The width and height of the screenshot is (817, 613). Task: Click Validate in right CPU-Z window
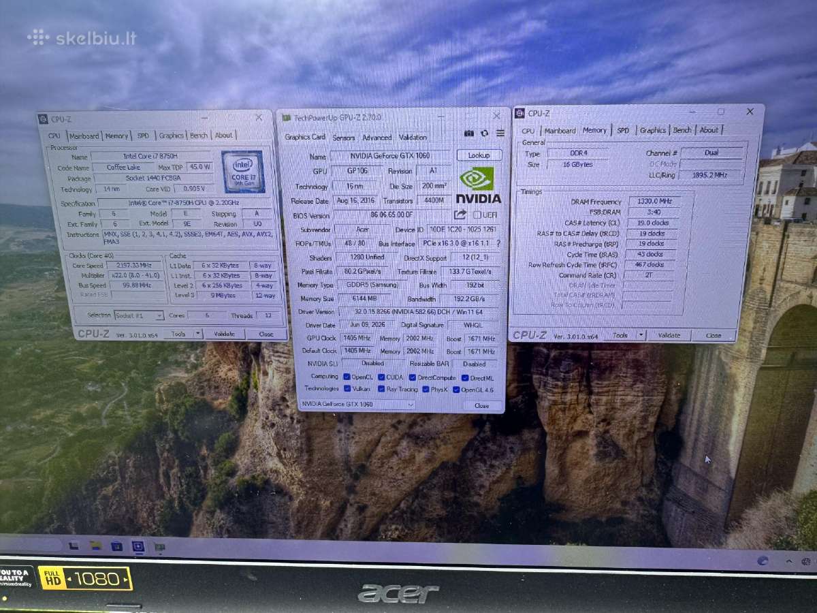pos(669,335)
